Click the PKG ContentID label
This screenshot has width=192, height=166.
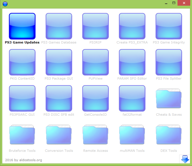click(22, 78)
